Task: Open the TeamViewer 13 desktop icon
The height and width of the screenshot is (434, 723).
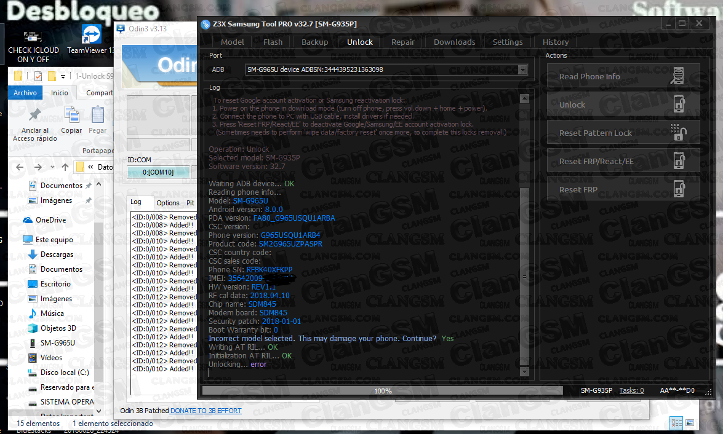Action: 91,41
